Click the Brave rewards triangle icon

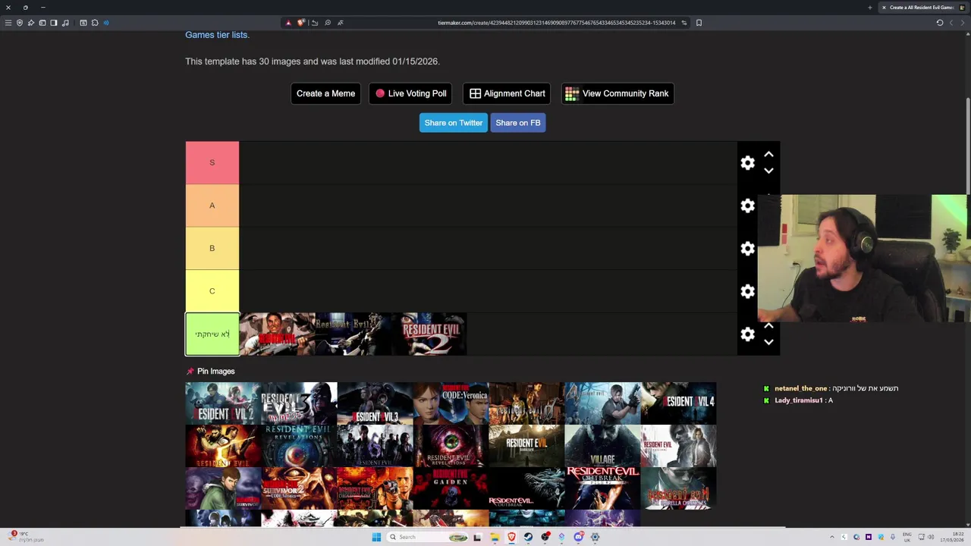288,23
